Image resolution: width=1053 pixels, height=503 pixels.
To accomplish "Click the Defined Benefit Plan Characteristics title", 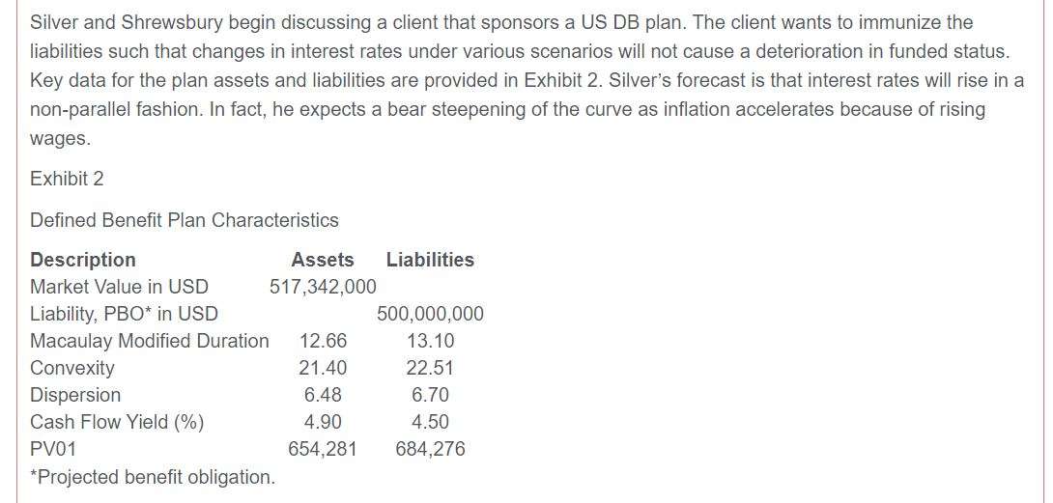I will (x=185, y=219).
